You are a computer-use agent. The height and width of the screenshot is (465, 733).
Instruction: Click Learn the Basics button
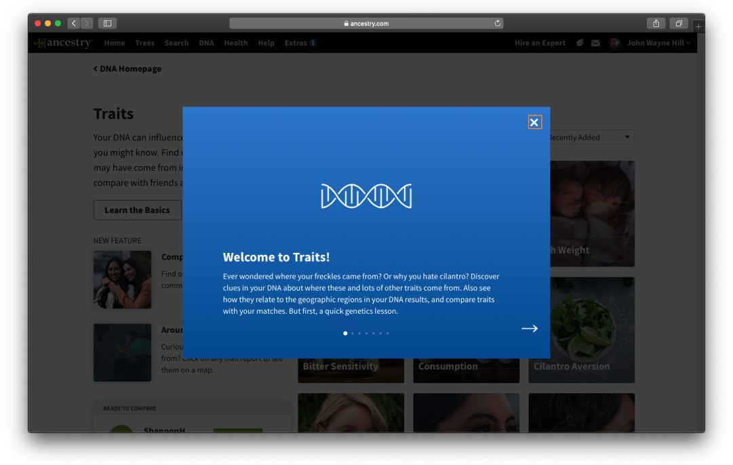click(138, 210)
